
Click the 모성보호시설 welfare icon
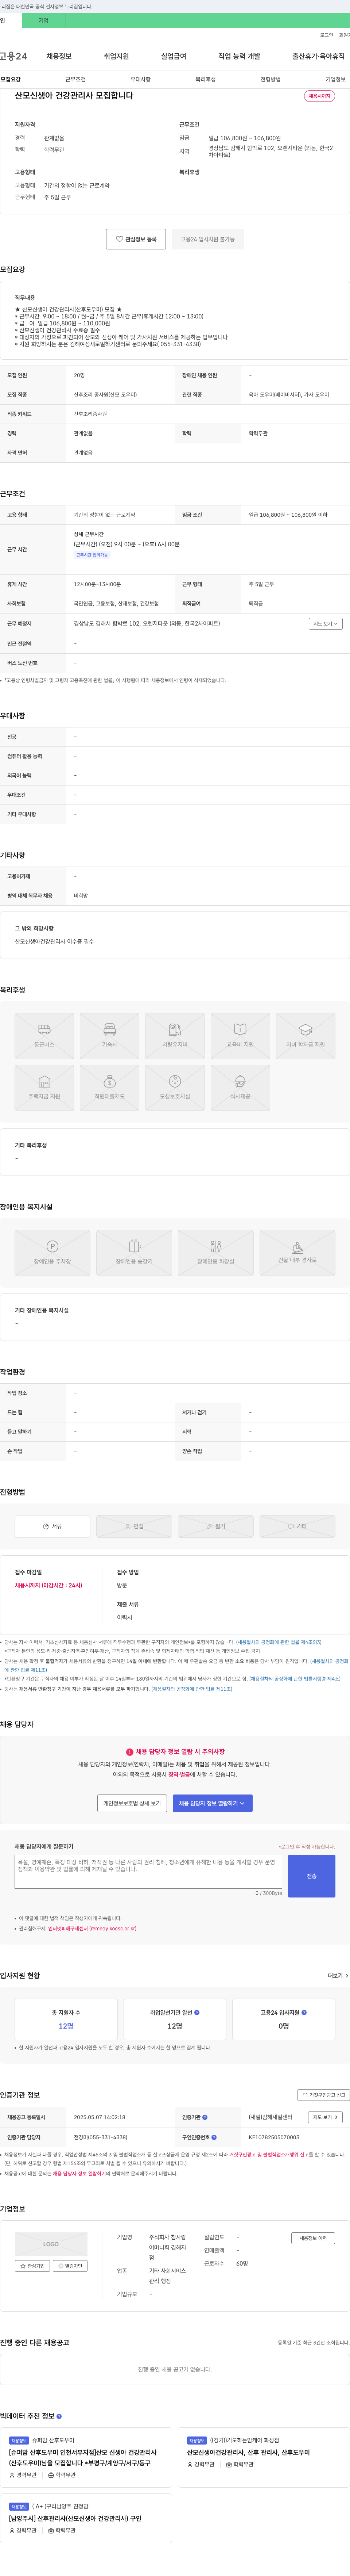click(175, 1088)
